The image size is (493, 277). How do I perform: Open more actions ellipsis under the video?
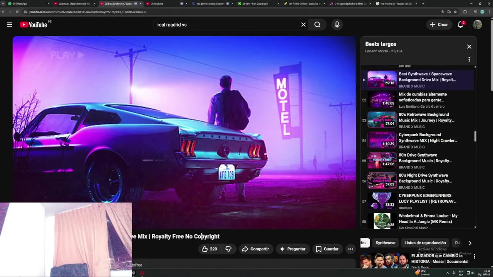[350, 249]
